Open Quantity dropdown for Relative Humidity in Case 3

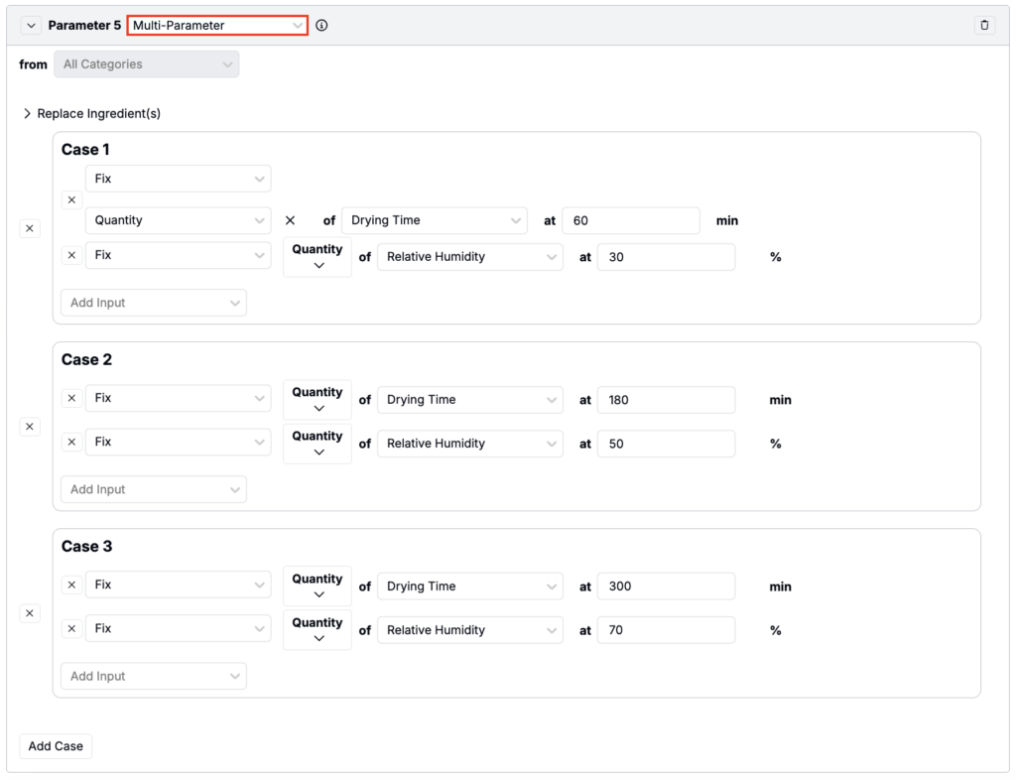click(x=317, y=630)
